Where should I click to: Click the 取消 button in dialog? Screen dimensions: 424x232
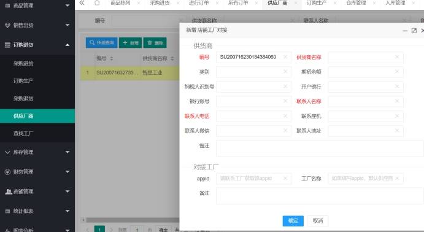click(x=318, y=220)
